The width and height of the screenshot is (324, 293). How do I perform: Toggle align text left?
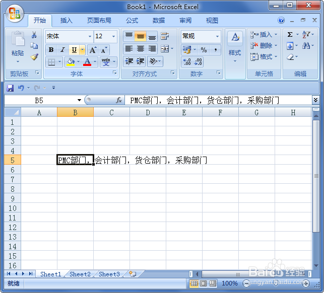[129, 49]
